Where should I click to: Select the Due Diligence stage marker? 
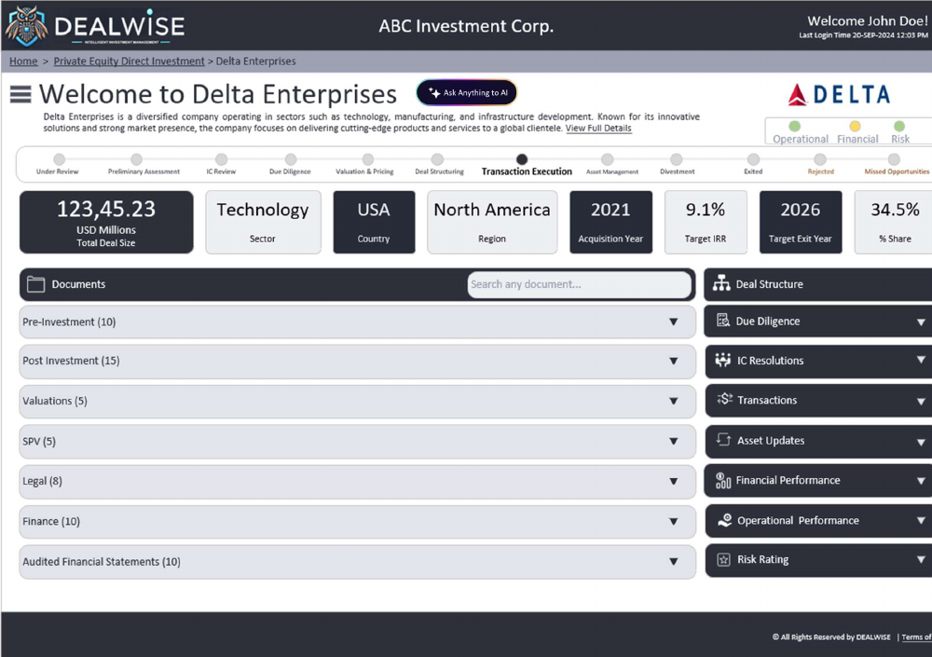pyautogui.click(x=290, y=159)
